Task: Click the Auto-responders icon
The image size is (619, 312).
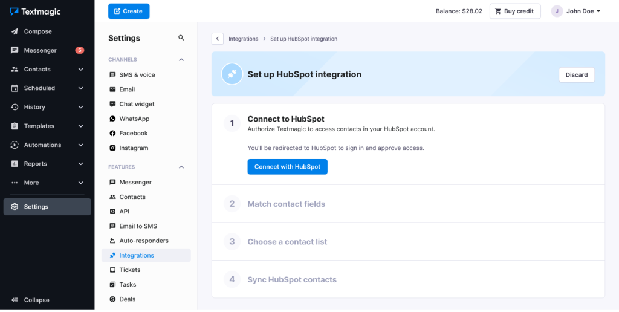Action: [112, 241]
